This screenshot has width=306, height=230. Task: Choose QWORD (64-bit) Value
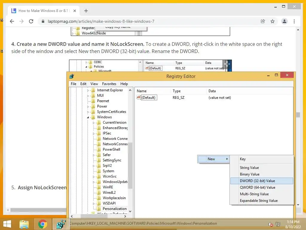(x=262, y=187)
